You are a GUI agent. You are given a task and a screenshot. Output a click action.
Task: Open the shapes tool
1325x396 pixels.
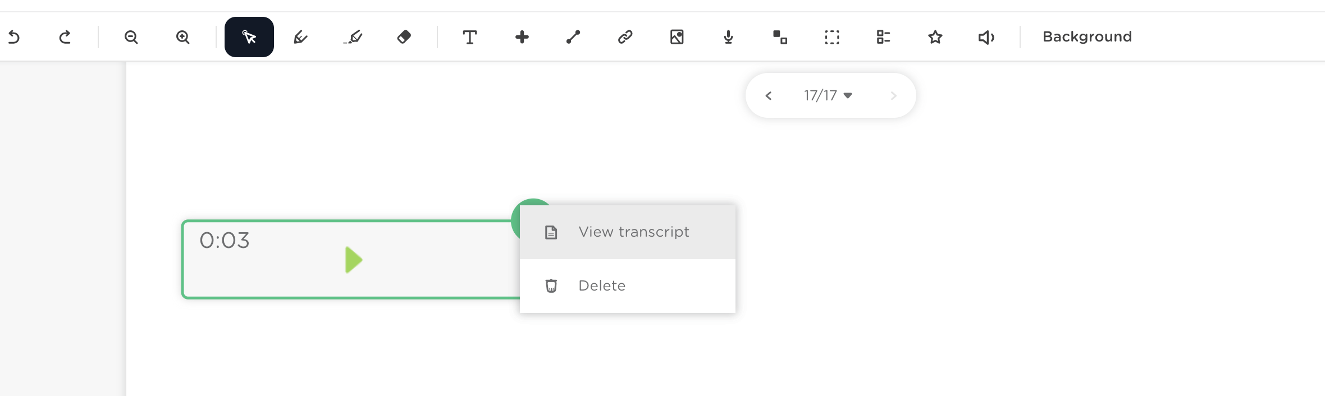point(780,37)
